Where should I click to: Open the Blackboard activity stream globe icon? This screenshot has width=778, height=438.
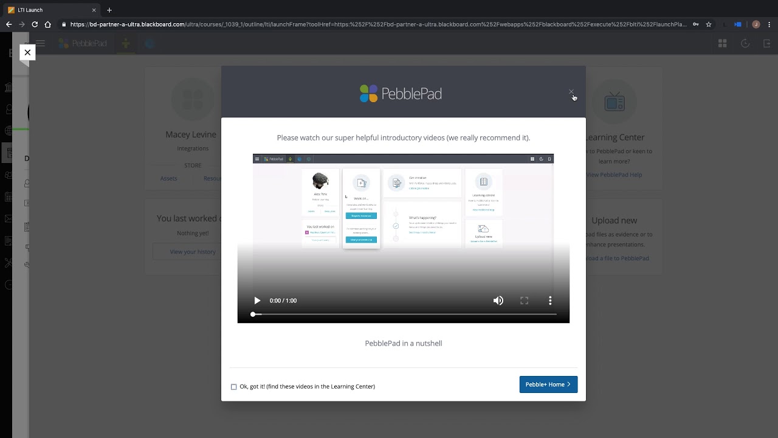coord(8,131)
